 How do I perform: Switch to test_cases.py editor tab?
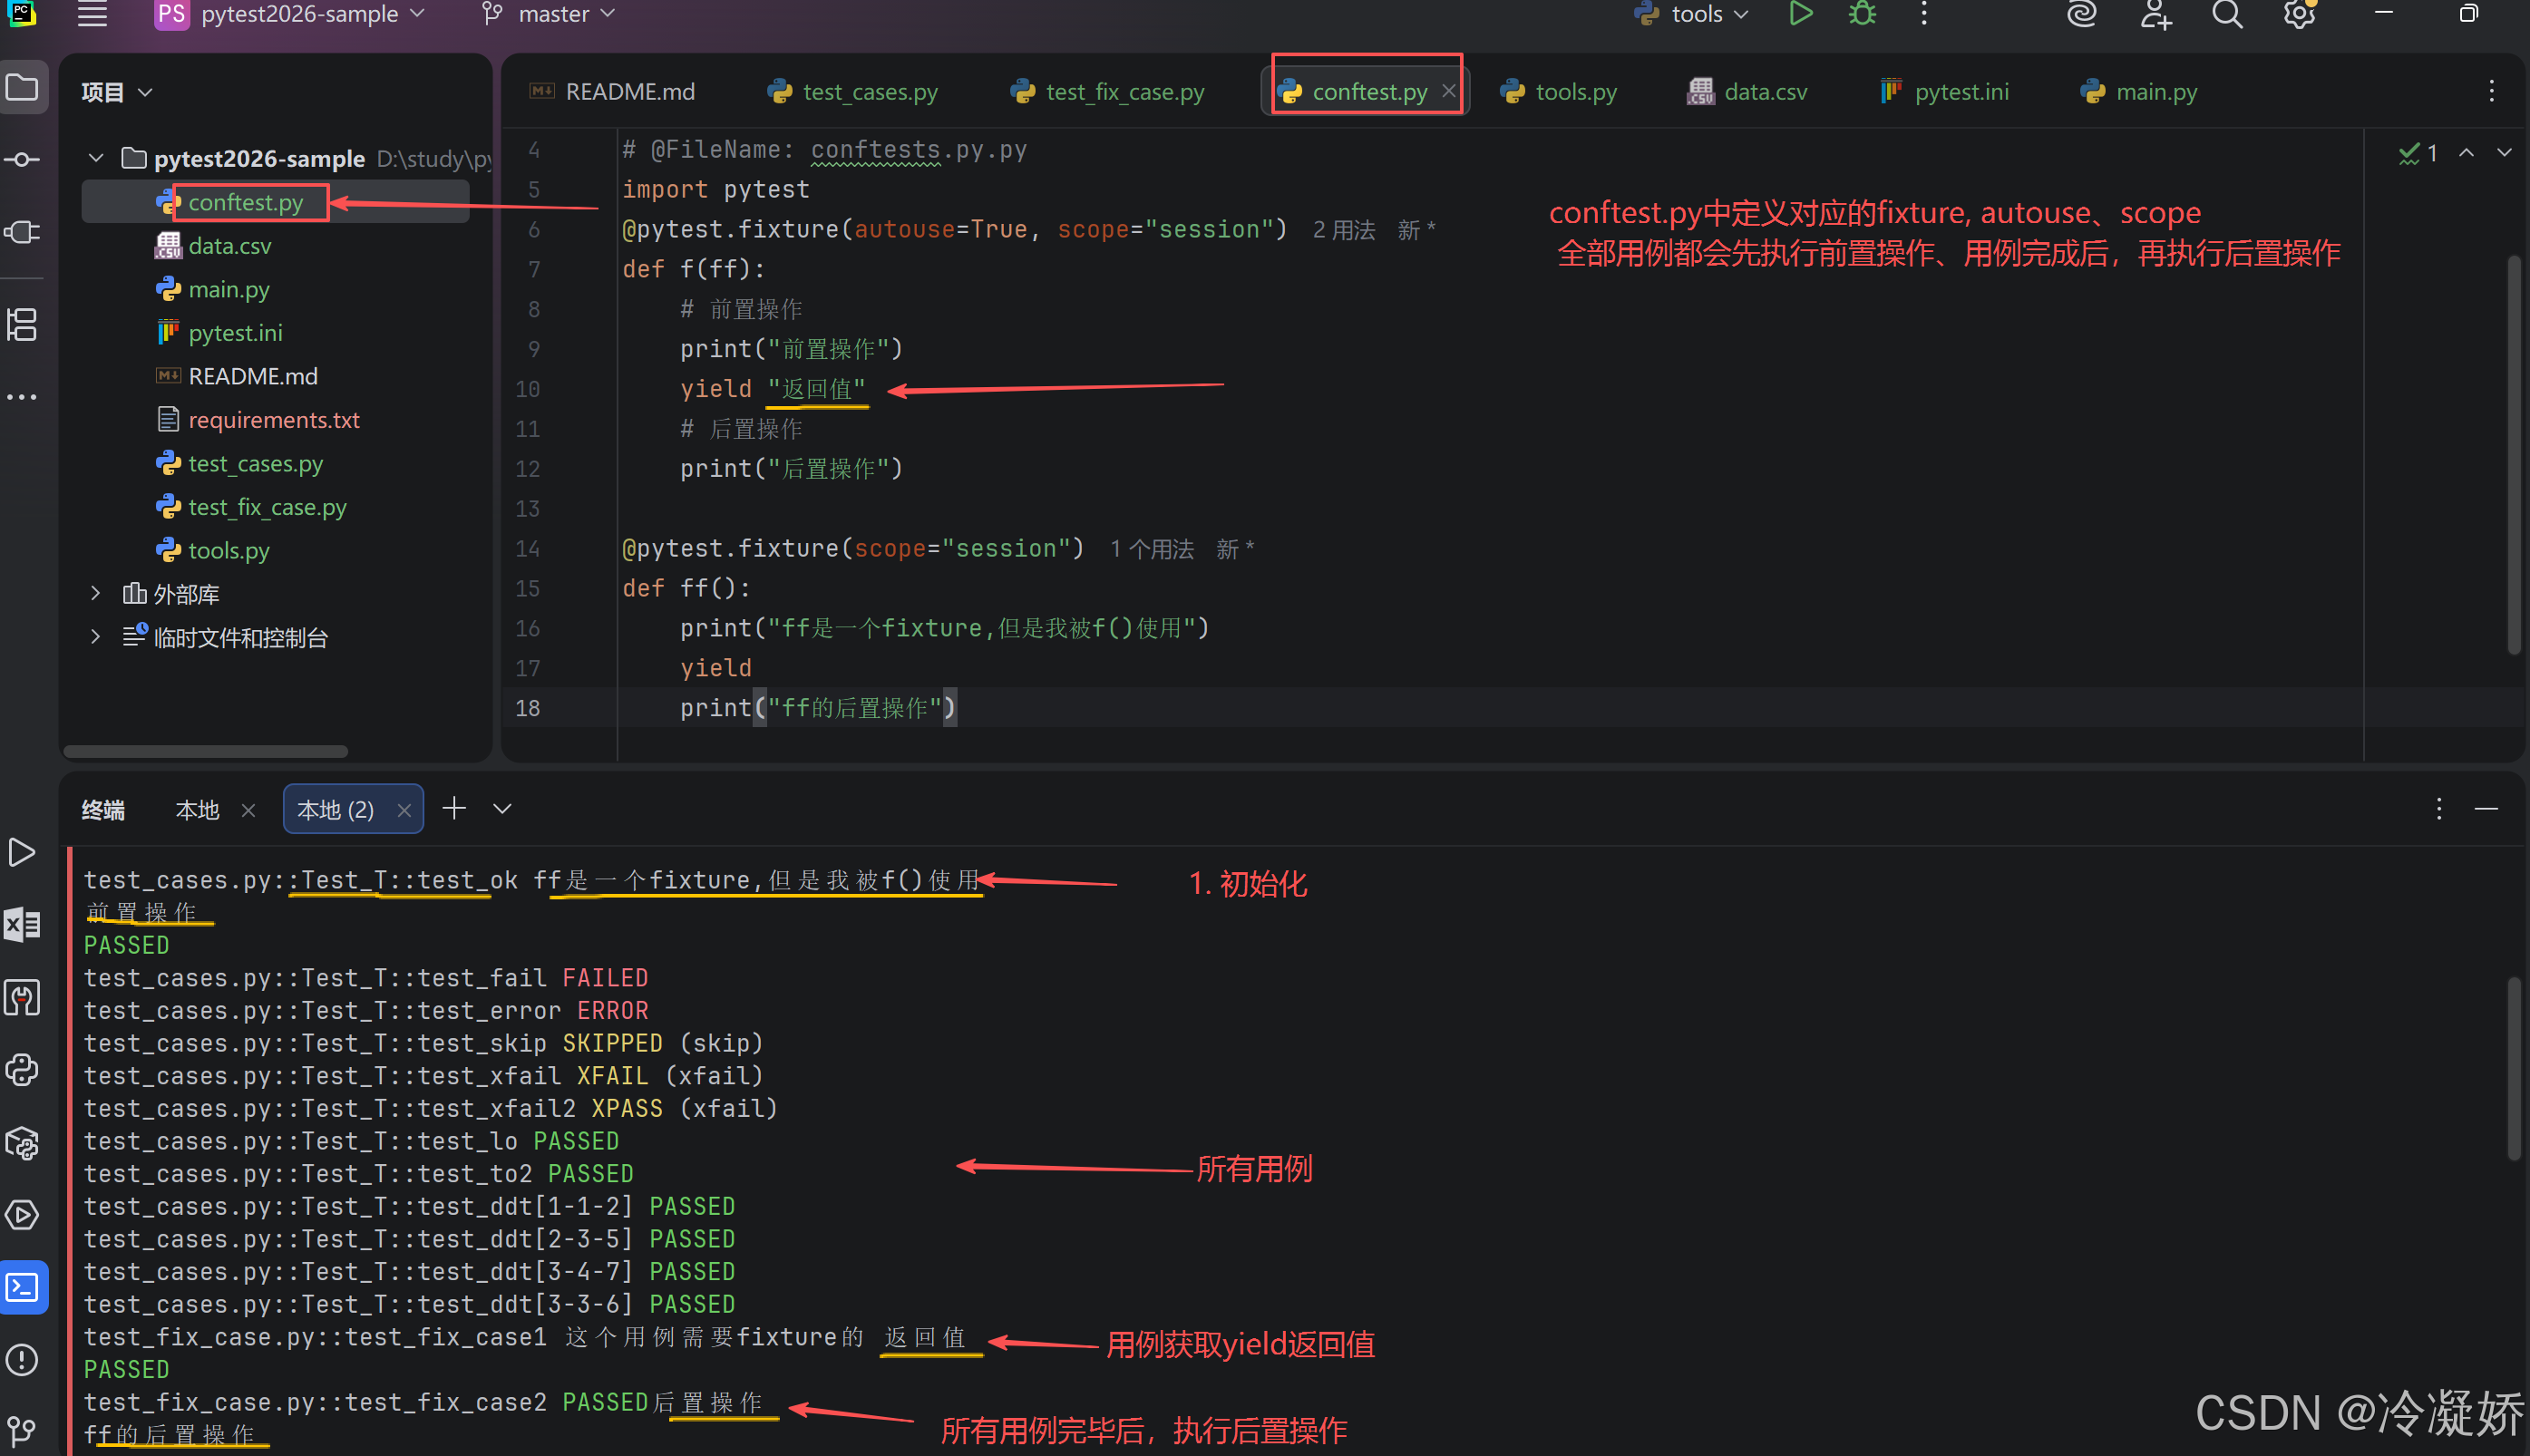click(852, 92)
